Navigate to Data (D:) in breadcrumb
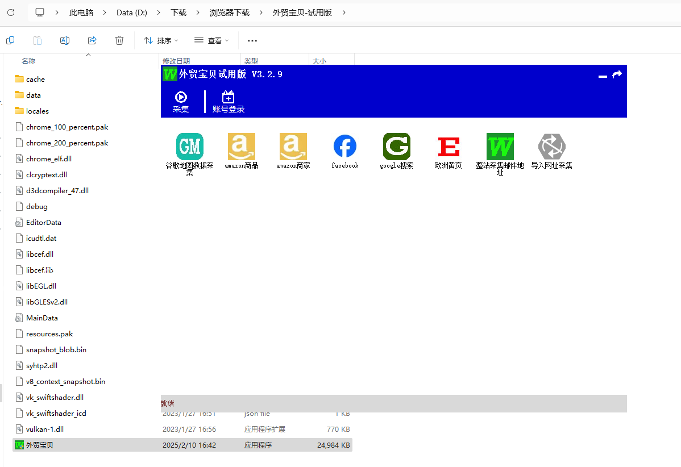681x467 pixels. (x=132, y=12)
